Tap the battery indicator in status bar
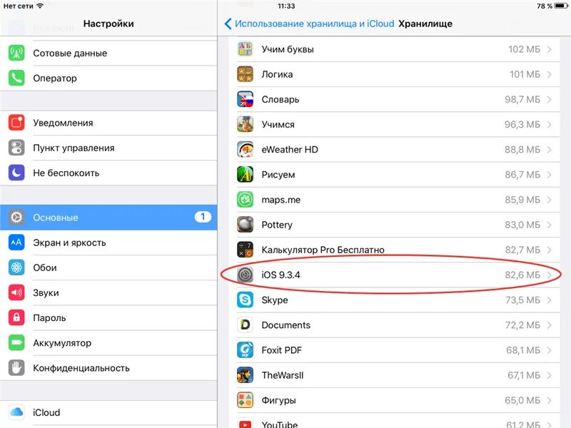Image resolution: width=571 pixels, height=428 pixels. tap(561, 6)
